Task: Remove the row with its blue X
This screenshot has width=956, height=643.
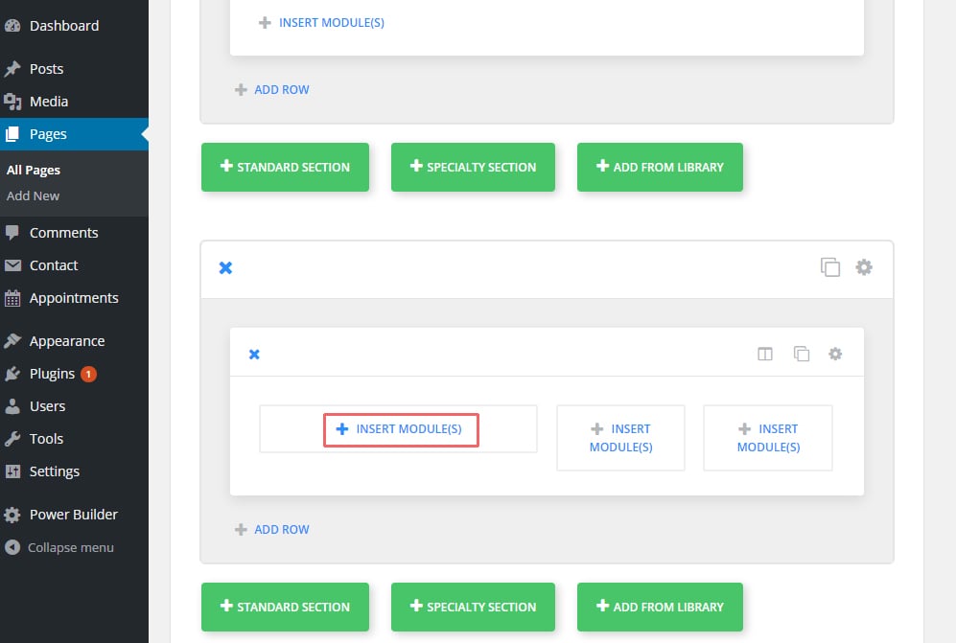Action: 254,355
